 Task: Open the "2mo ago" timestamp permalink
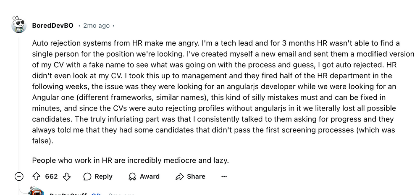(x=97, y=26)
